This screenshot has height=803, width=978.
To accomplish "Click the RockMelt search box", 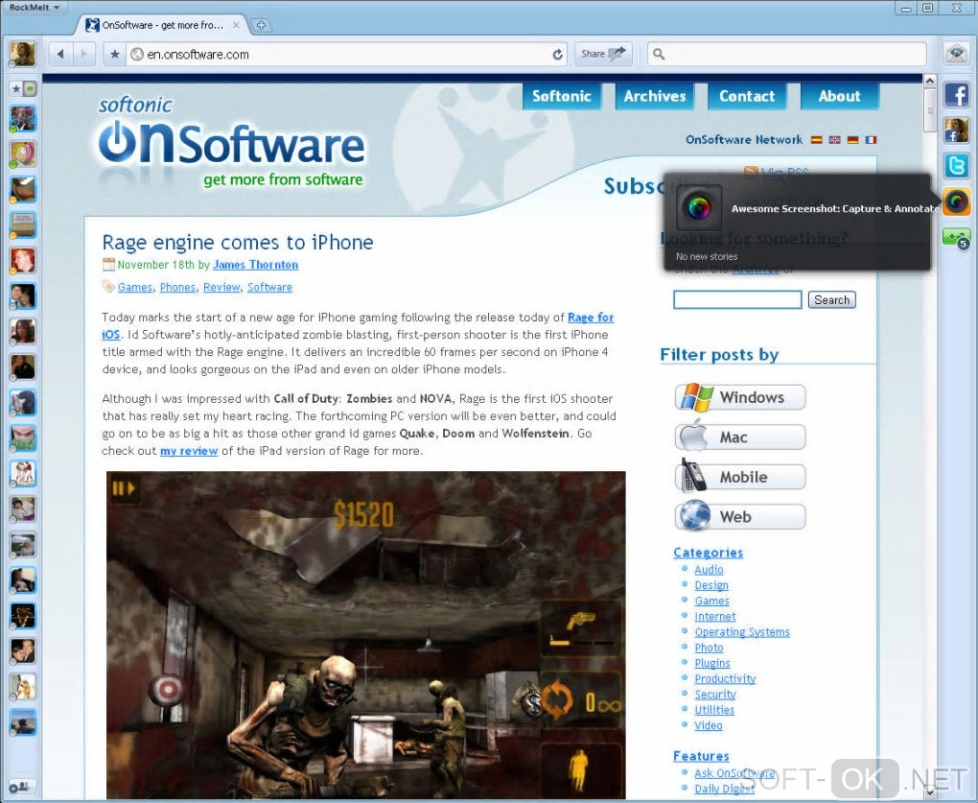I will 787,55.
